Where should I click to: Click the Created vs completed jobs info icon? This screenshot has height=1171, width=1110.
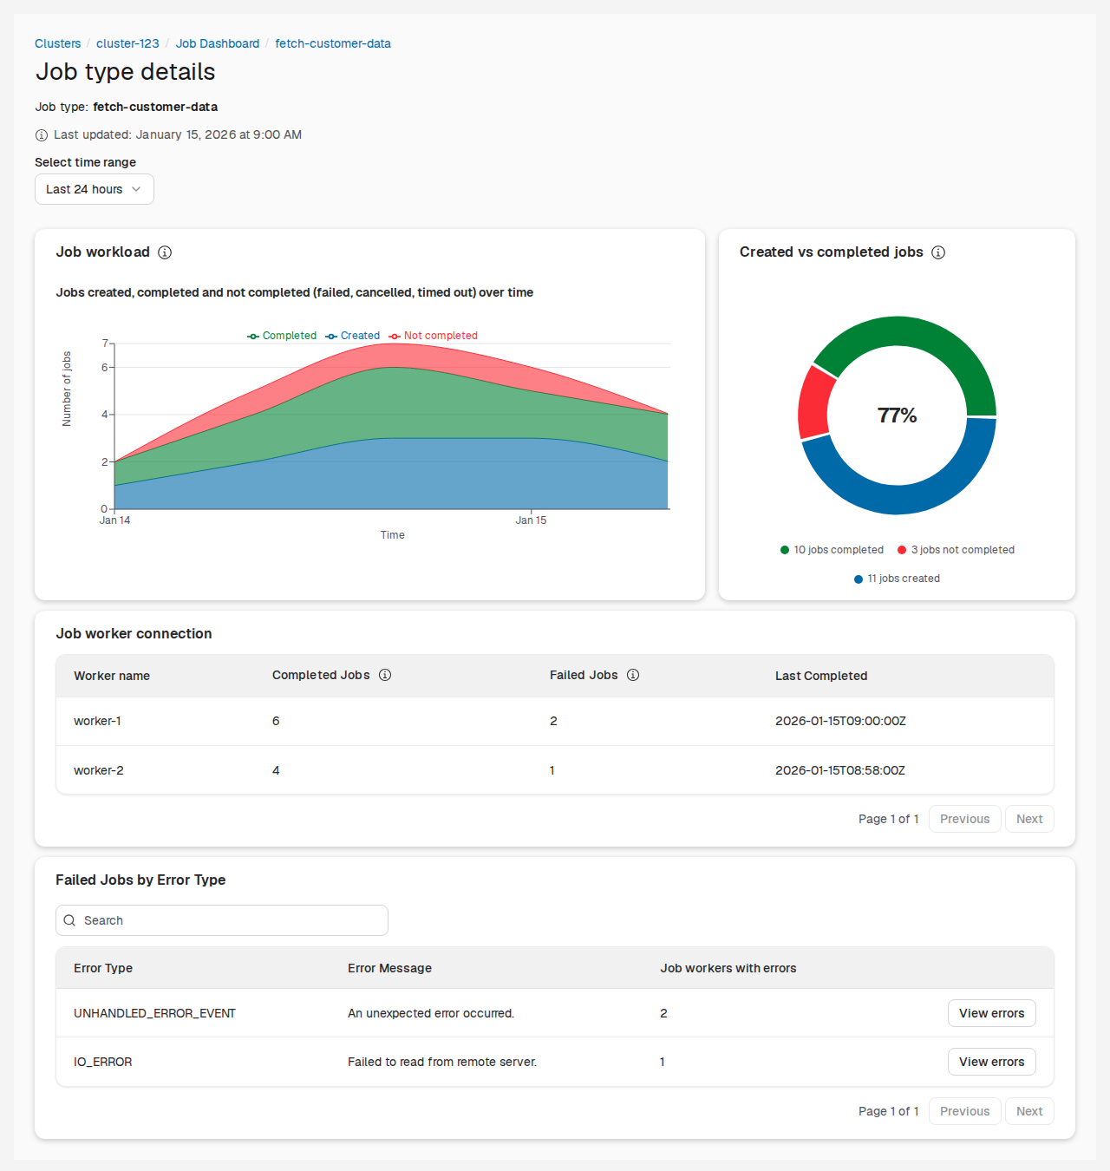[x=938, y=252]
